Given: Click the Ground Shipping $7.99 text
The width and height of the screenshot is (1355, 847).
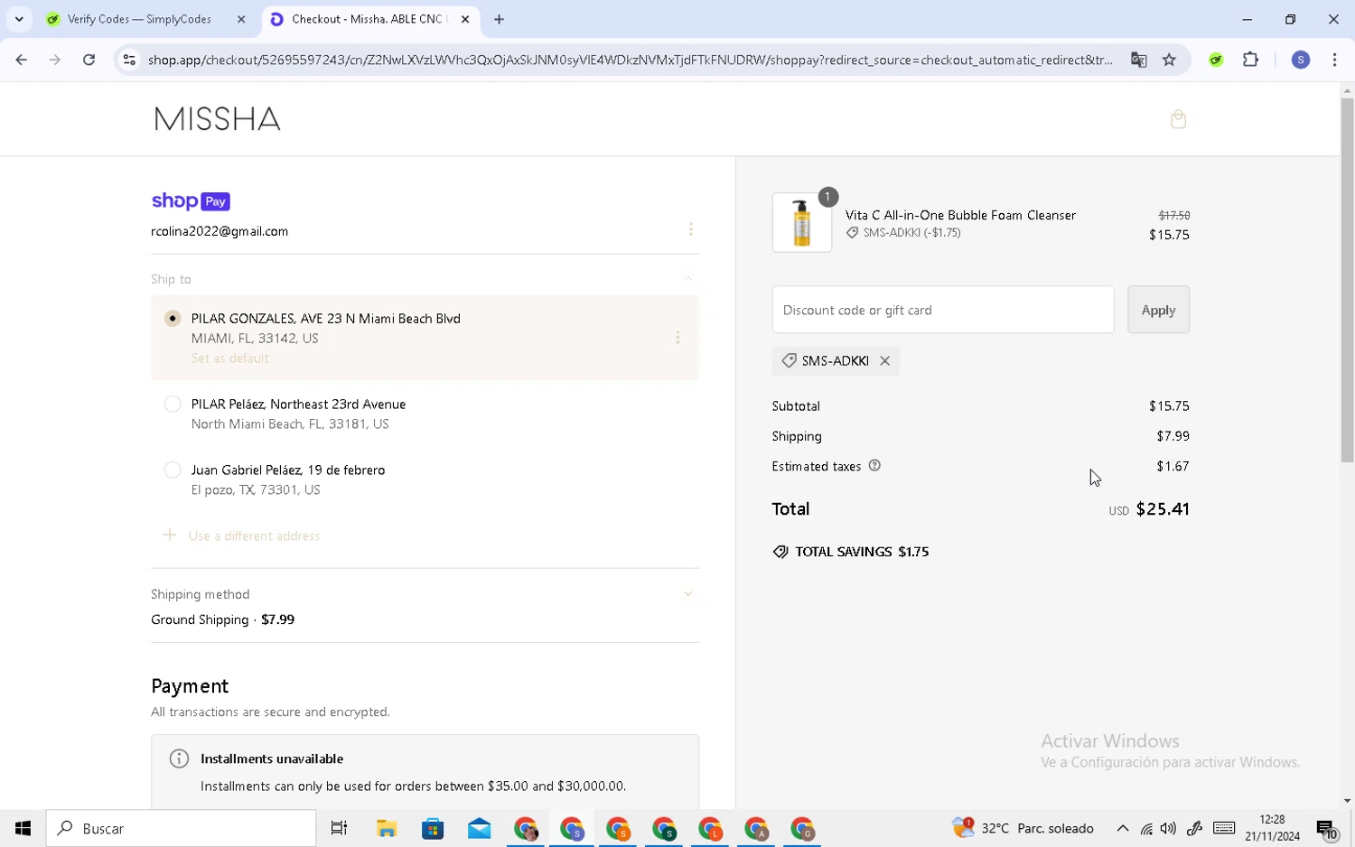Looking at the screenshot, I should 222,619.
